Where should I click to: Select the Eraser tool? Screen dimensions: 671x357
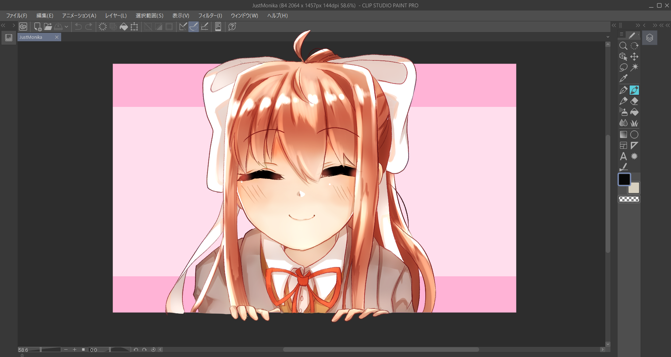634,101
